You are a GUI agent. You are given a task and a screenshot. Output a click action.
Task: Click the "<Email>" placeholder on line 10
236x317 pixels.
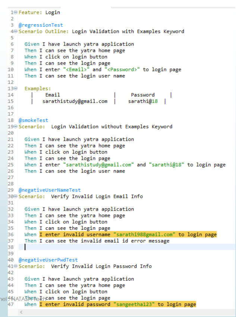pyautogui.click(x=76, y=69)
